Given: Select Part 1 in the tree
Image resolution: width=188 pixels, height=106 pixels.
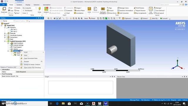Looking at the screenshot, I should coord(15,29).
